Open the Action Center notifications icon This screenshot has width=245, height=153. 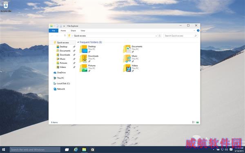point(231,150)
